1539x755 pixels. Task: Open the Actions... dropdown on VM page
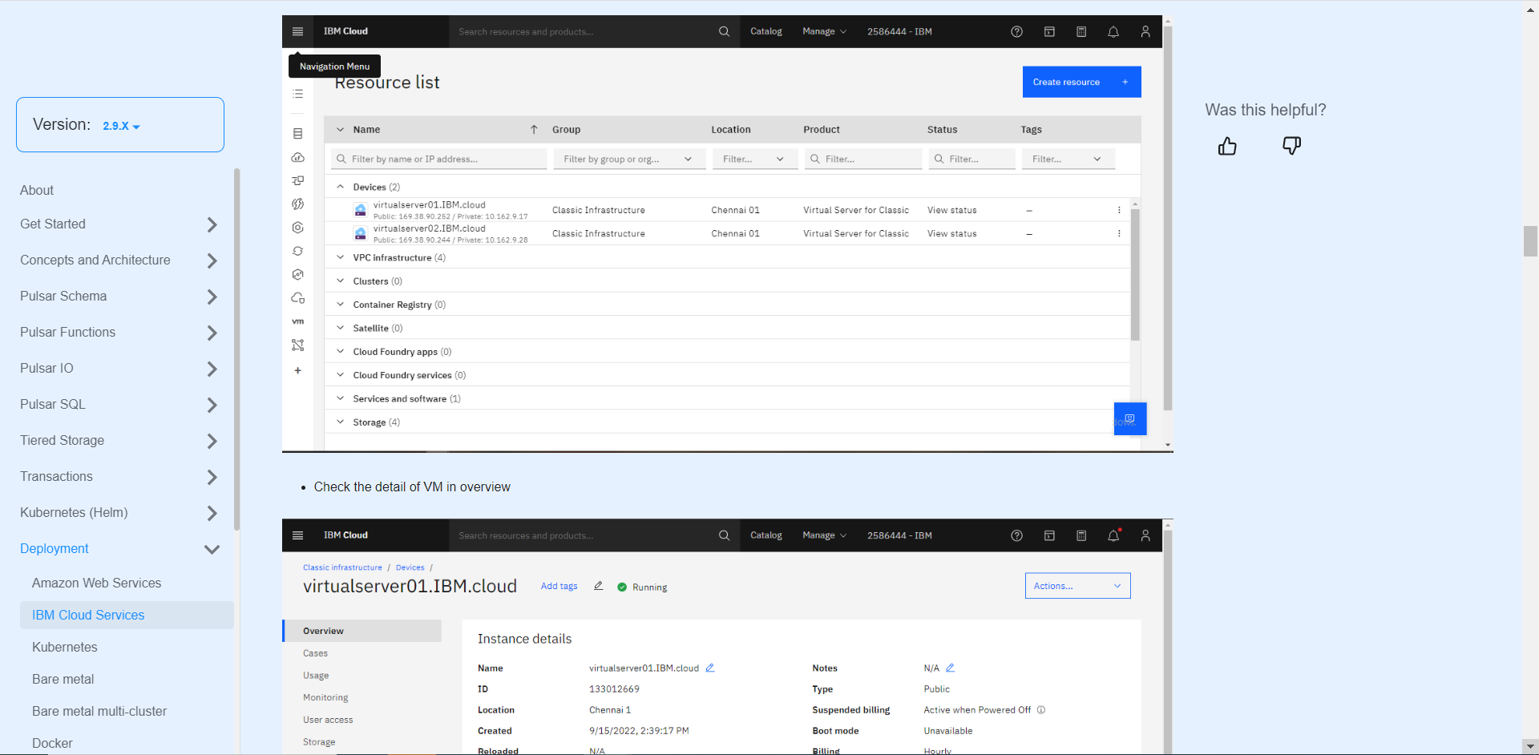(x=1077, y=586)
